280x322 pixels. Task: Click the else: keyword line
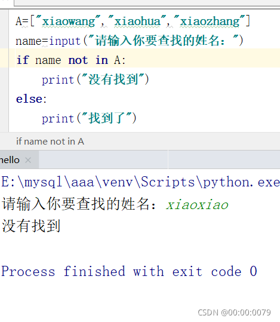32,99
